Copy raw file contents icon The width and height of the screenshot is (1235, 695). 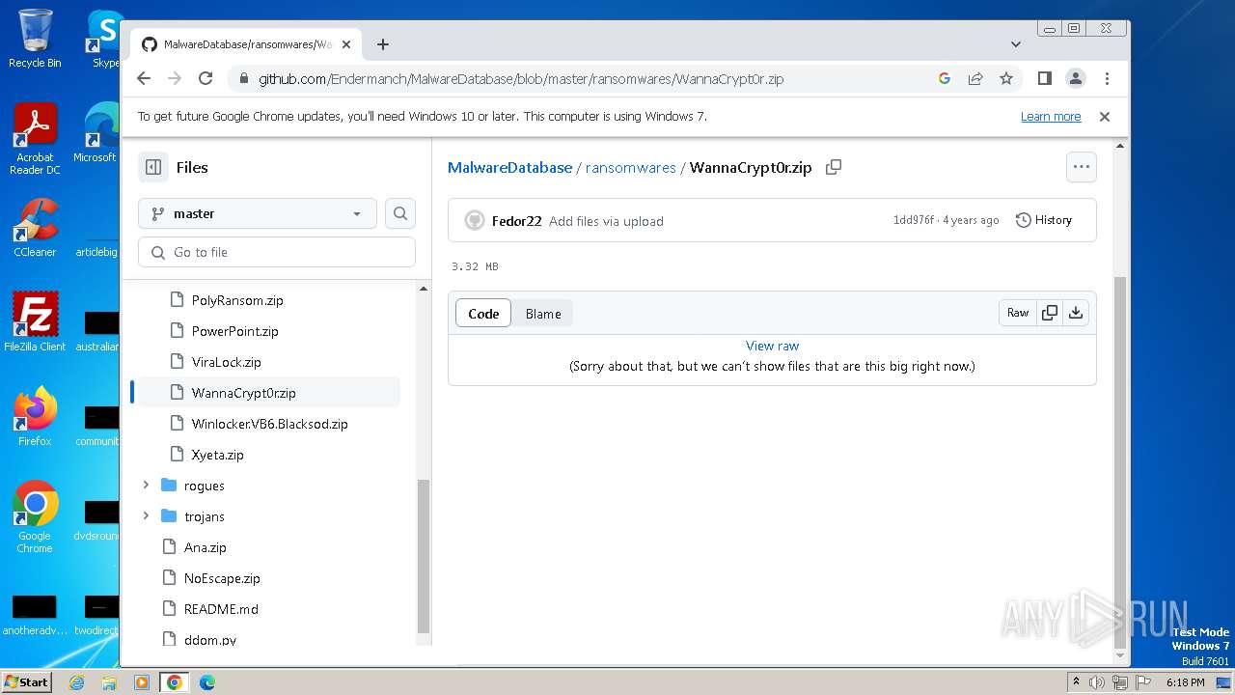[x=1050, y=313]
